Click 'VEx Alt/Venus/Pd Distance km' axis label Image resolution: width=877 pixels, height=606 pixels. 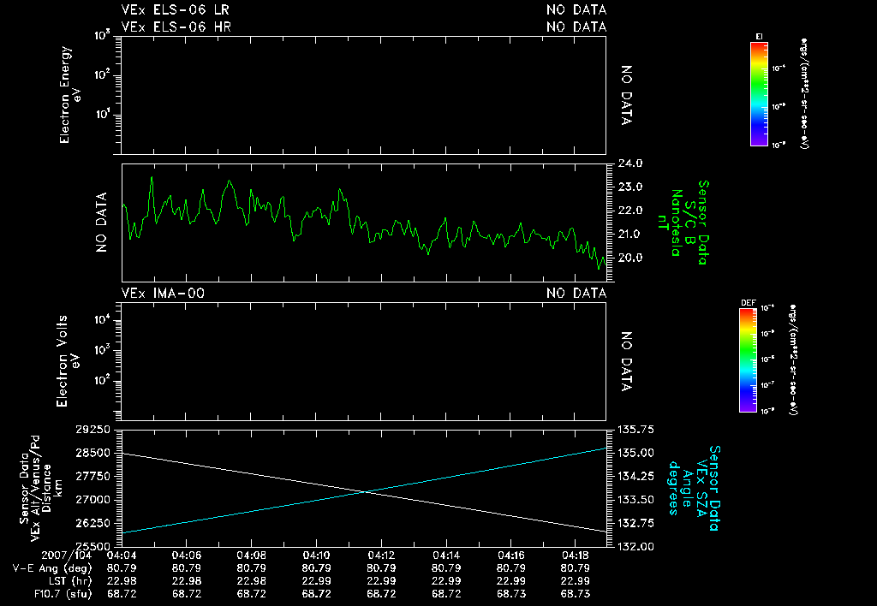(41, 488)
